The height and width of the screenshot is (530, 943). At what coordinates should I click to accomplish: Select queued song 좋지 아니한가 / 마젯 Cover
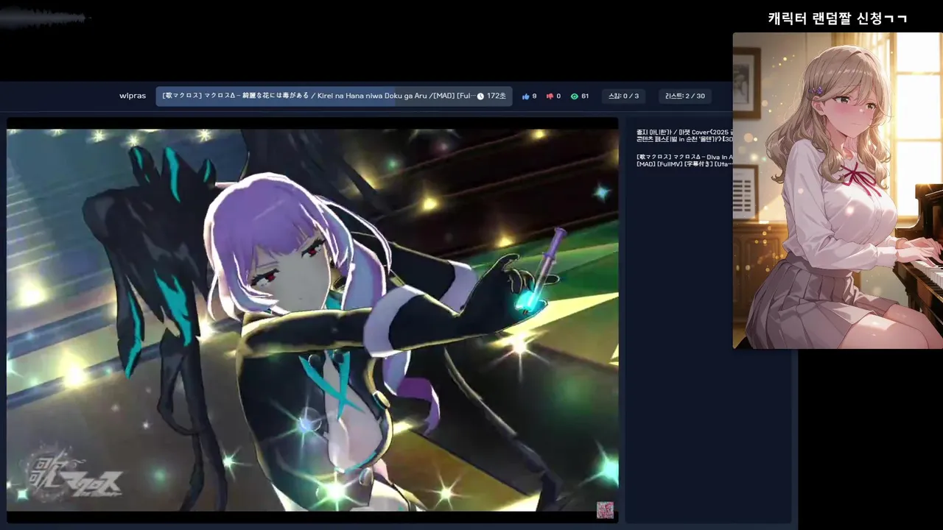point(684,135)
